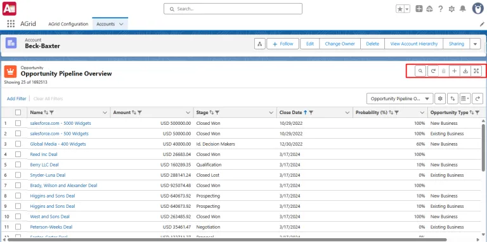Open grid settings gear near view selector
Viewport: 487px width, 242px height.
440,99
